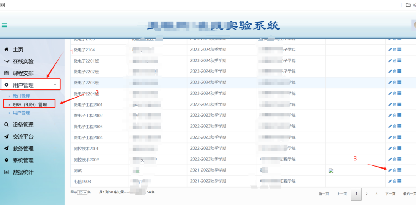
Task: Click 2022-2023秋季学期 in 微电子工程2001 row
Action: click(x=208, y=104)
